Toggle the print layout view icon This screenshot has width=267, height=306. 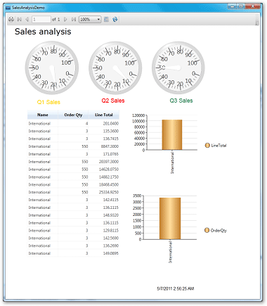[x=106, y=20]
